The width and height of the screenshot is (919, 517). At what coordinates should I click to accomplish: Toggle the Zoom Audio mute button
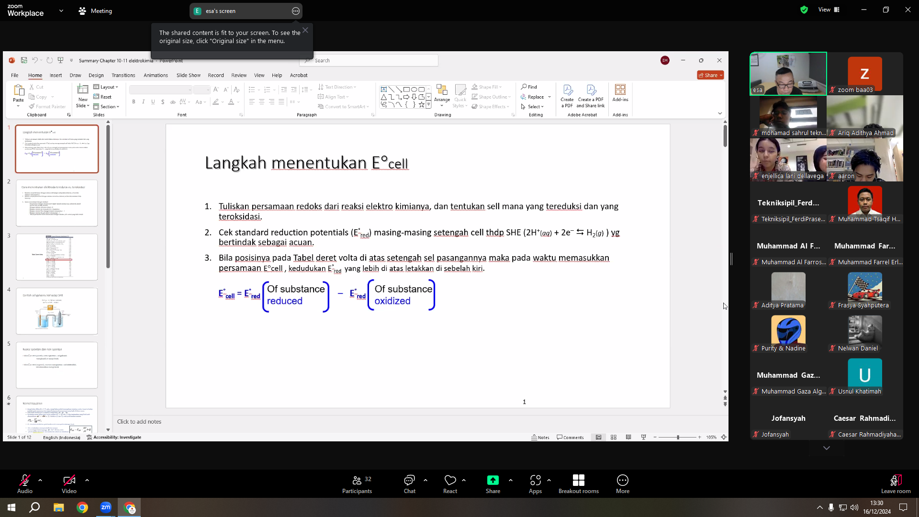25,483
